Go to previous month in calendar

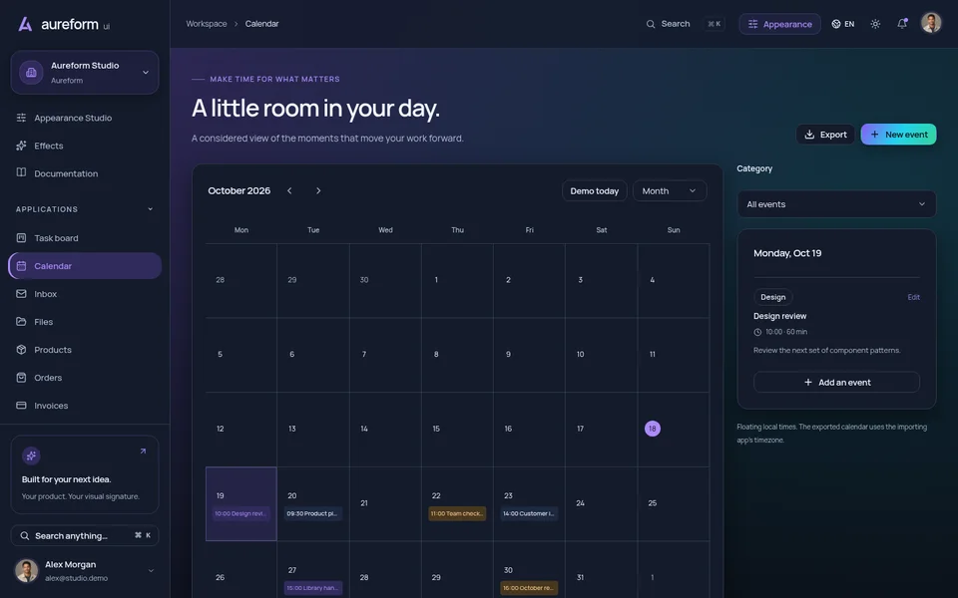pyautogui.click(x=289, y=191)
